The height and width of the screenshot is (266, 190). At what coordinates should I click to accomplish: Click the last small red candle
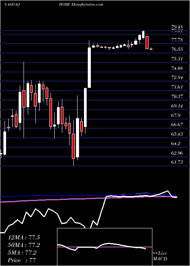151,49
